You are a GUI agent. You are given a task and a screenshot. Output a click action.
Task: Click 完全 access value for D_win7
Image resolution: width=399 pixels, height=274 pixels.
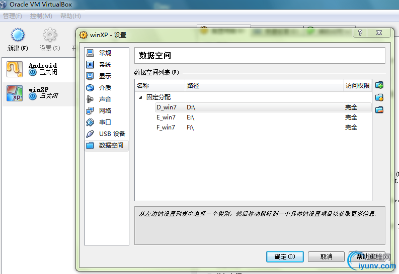tap(351, 107)
